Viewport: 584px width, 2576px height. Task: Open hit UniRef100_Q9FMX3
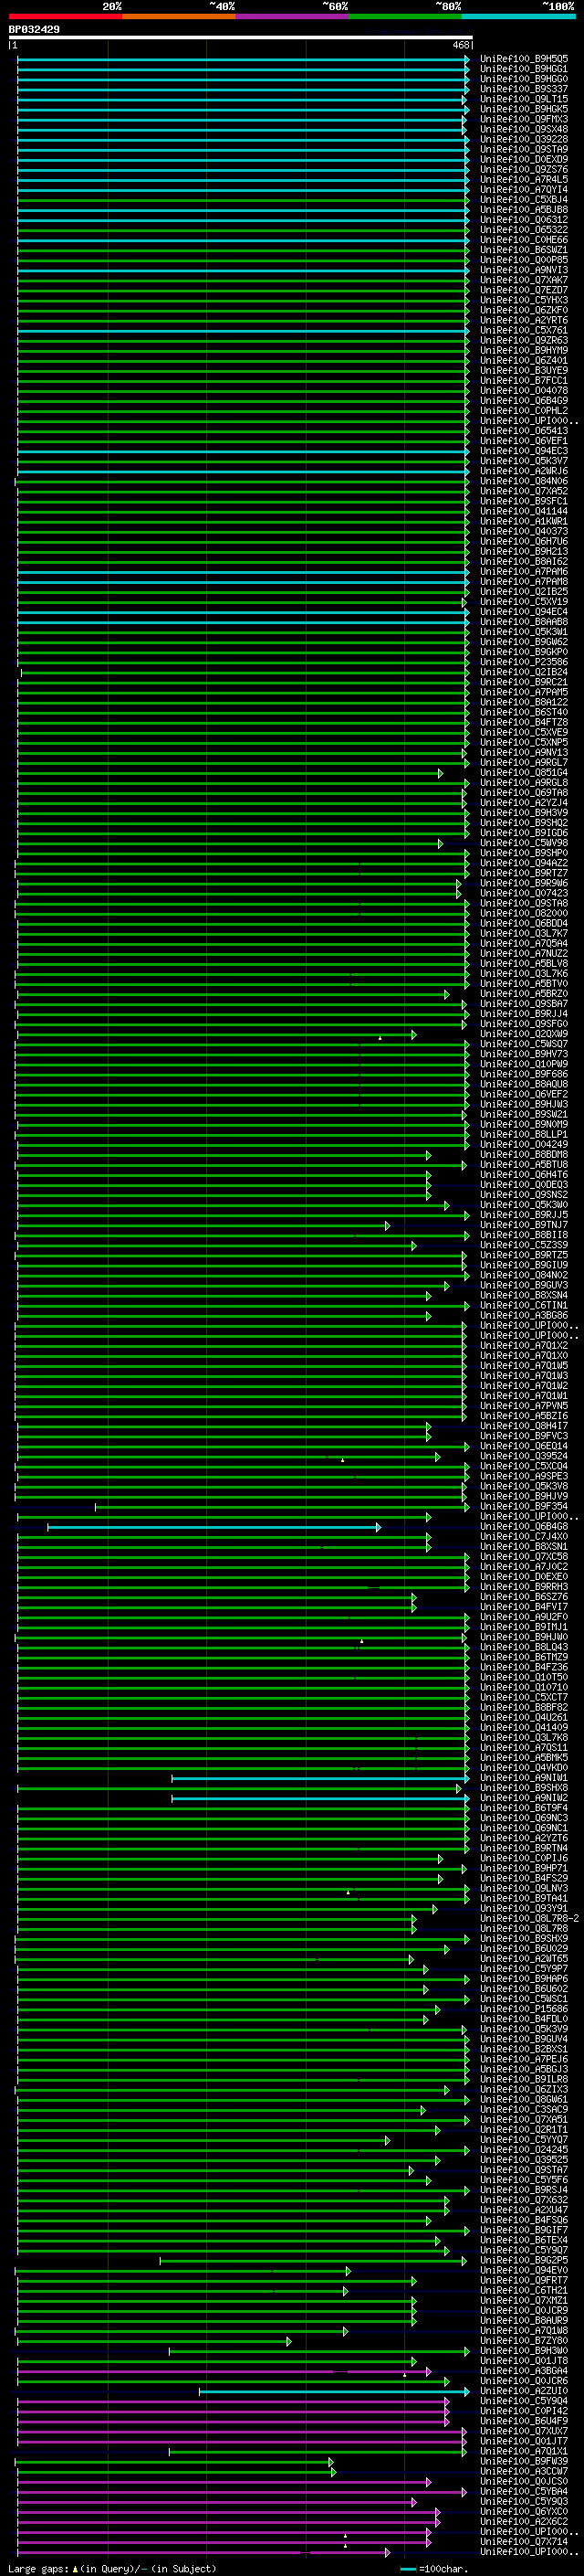(524, 119)
